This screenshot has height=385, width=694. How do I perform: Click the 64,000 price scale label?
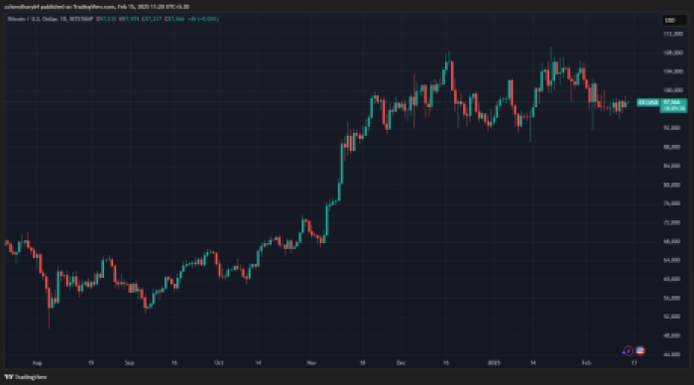point(672,260)
